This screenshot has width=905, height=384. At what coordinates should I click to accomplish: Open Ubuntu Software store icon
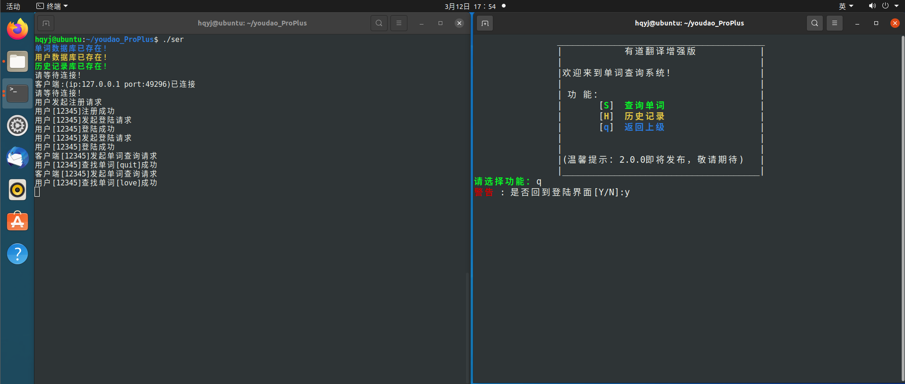pyautogui.click(x=17, y=222)
